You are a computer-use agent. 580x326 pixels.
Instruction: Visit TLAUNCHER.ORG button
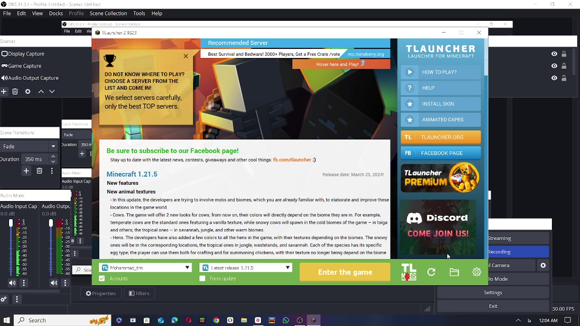(441, 137)
